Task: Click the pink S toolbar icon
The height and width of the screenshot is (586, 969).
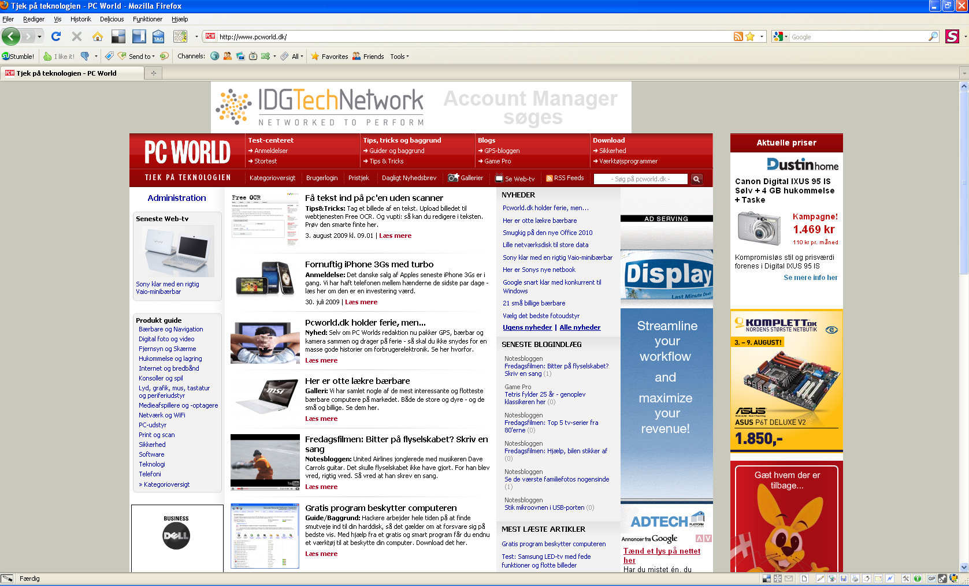Action: pyautogui.click(x=952, y=36)
